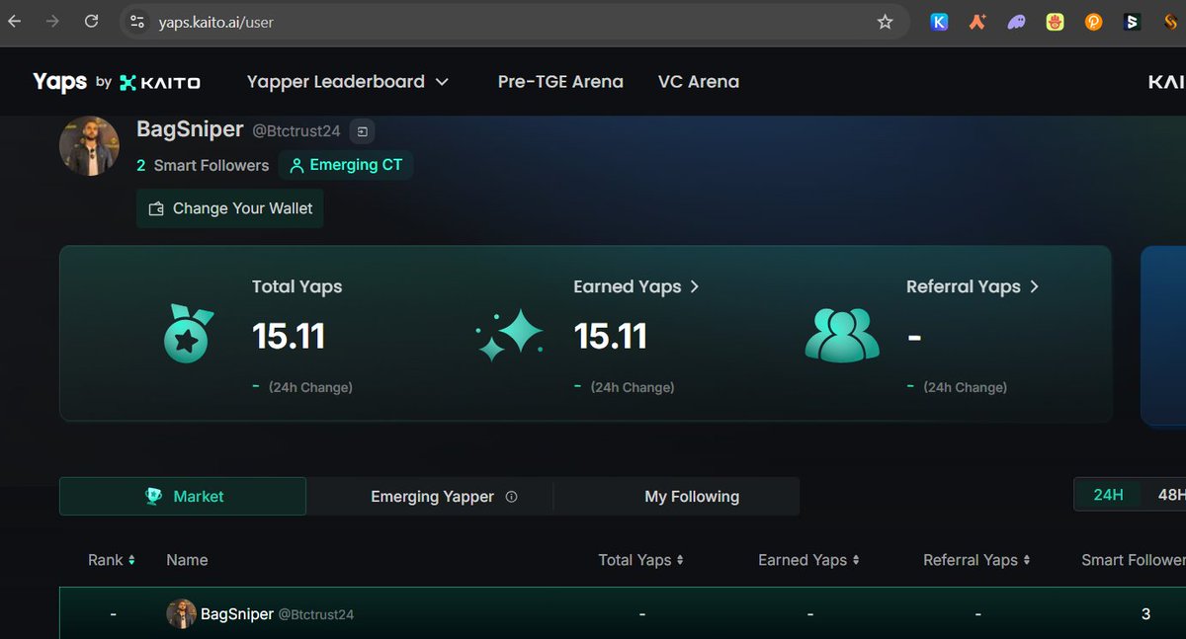Open the orange A sparkle extension icon

coord(977,22)
